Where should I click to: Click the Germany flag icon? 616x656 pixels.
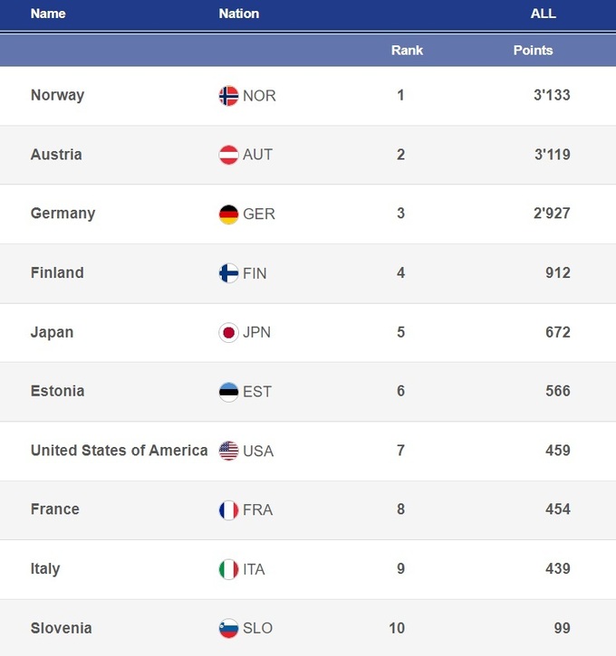(228, 214)
